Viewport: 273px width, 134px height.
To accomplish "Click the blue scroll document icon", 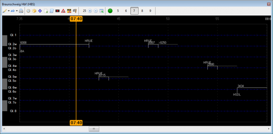I will tap(52, 11).
